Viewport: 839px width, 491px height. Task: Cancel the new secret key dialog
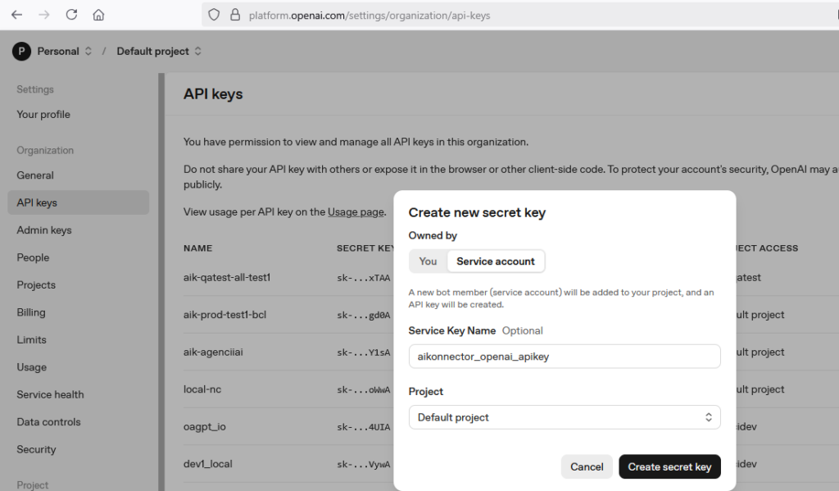(587, 466)
